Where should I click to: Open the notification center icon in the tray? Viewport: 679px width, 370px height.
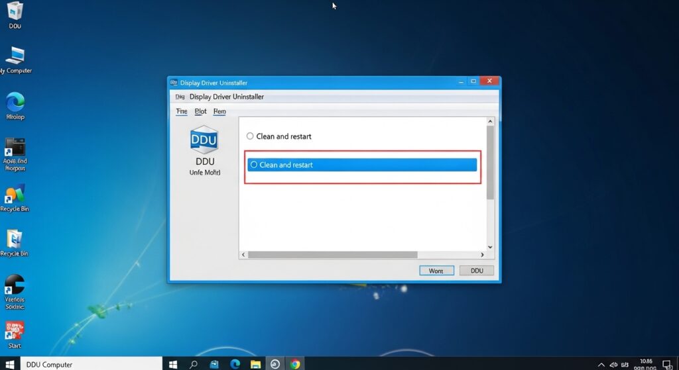667,365
